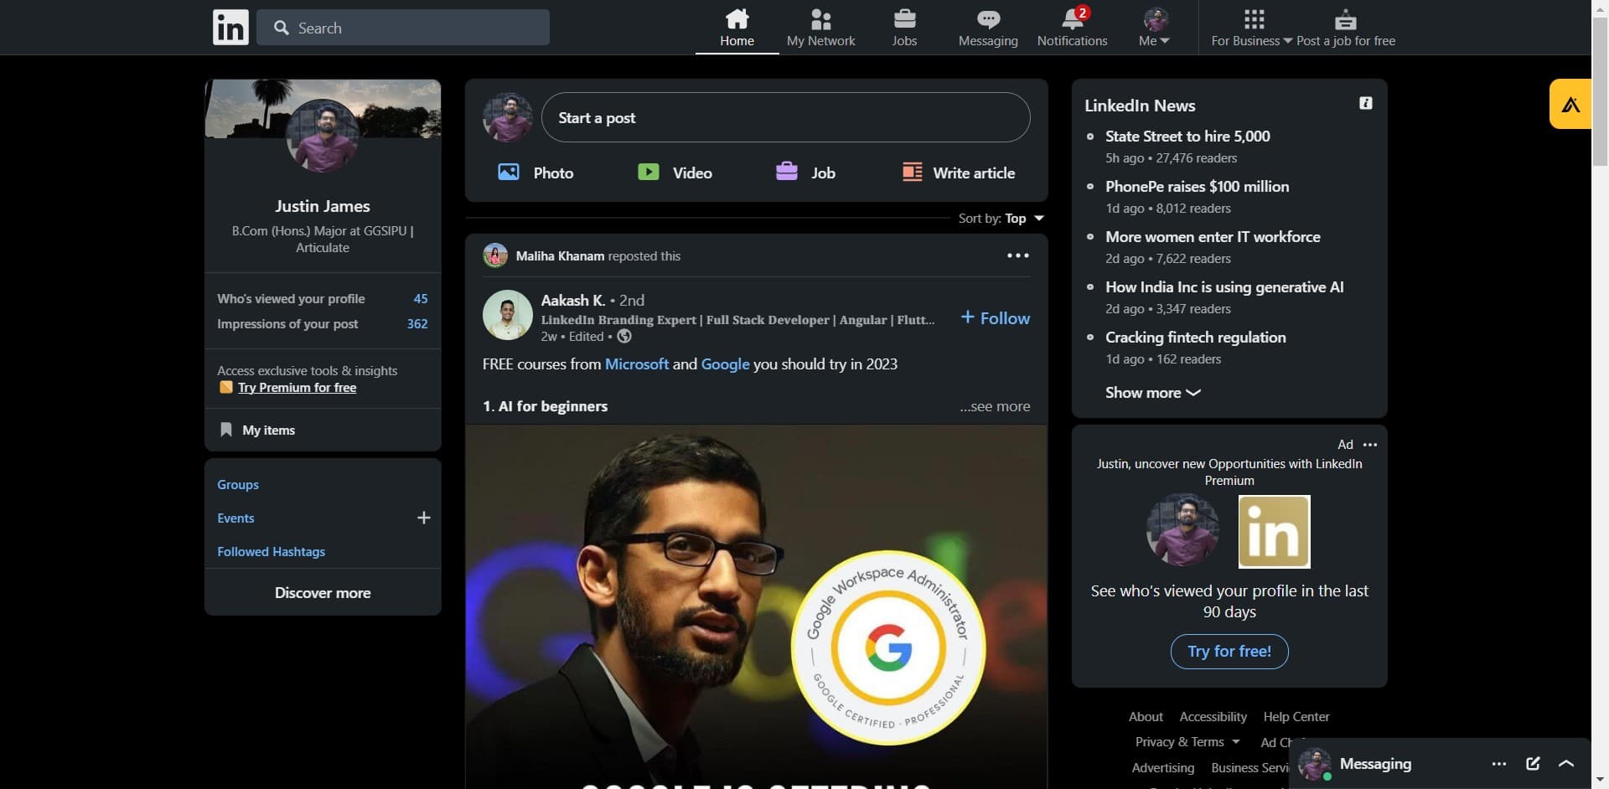Expand Messaging overlay chevron
Viewport: 1609px width, 789px height.
[1566, 764]
